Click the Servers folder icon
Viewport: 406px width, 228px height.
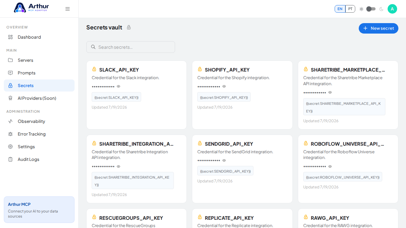pos(10,60)
